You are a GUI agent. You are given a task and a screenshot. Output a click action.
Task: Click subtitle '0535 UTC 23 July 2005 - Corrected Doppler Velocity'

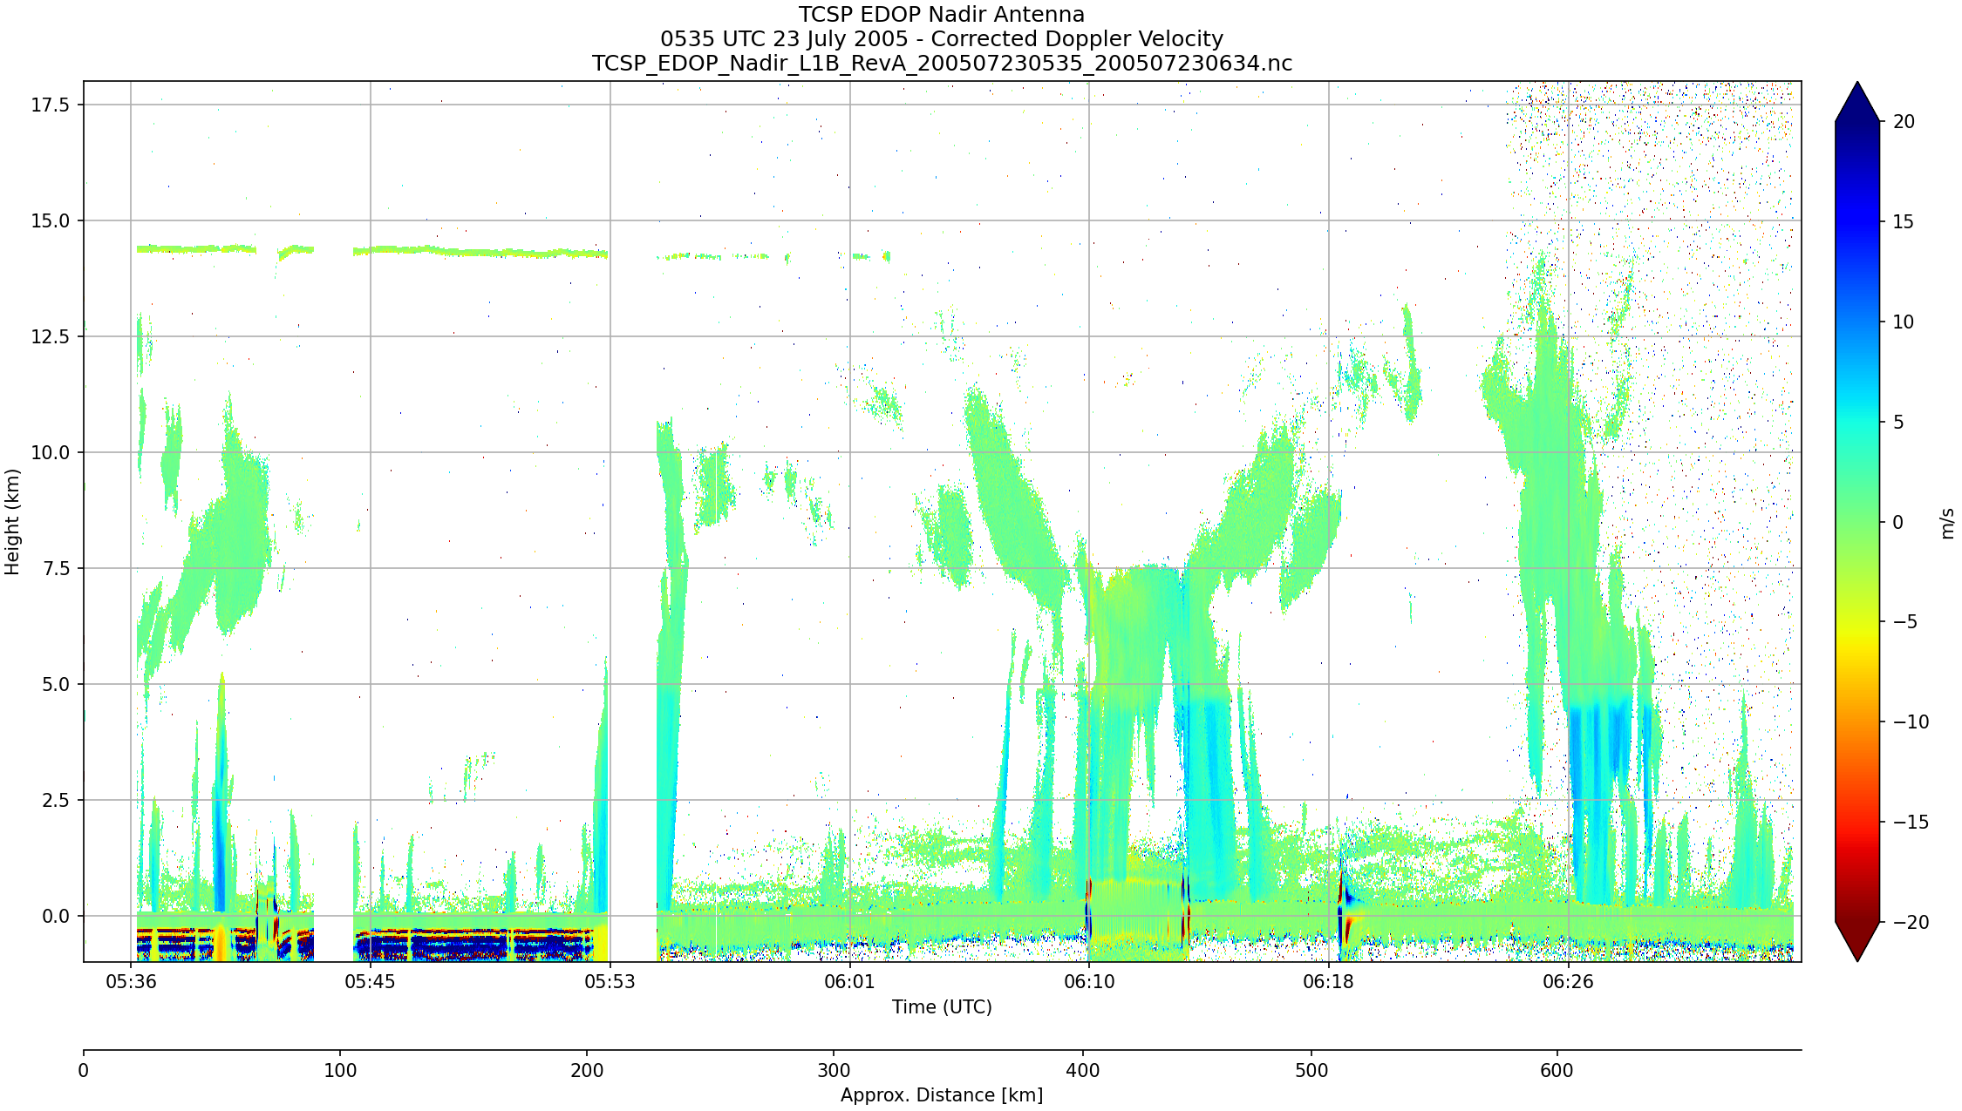(x=942, y=39)
